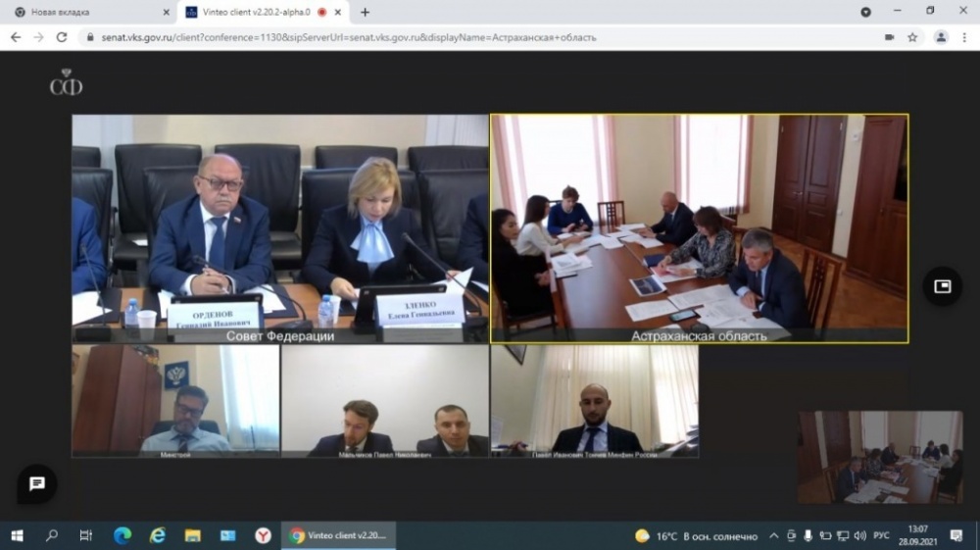Open Windows taskbar search
This screenshot has height=550, width=980.
52,535
